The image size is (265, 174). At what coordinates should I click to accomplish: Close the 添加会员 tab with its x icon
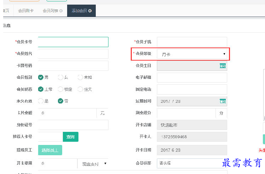click(90, 11)
